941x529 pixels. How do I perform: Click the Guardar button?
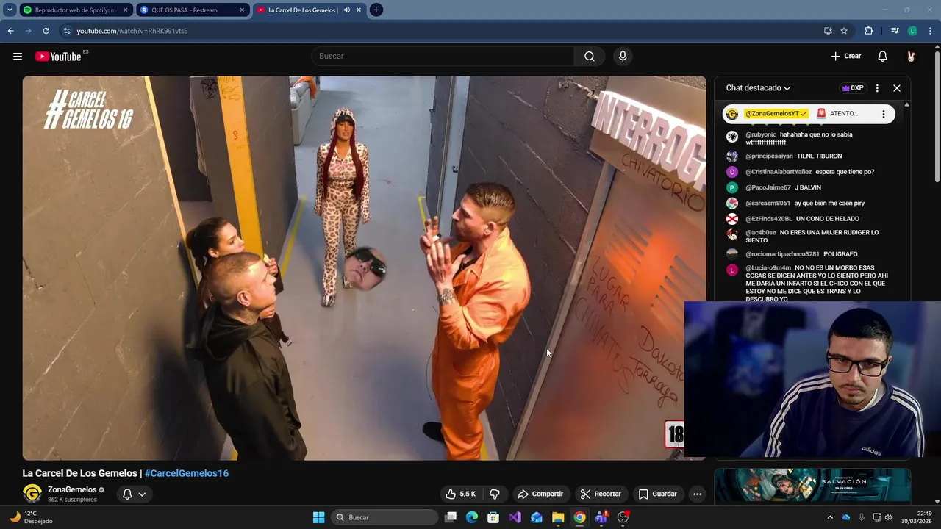pos(658,494)
